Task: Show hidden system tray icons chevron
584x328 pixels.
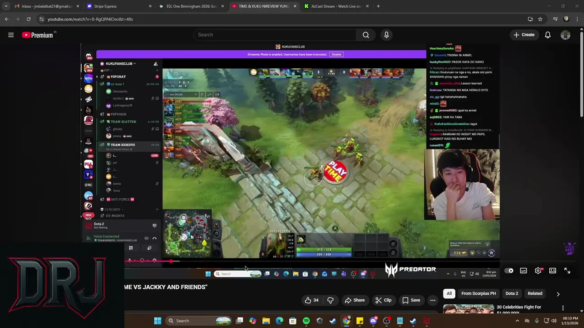Action: [x=517, y=321]
